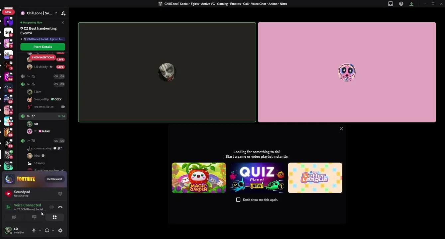
Task: Open the server icon with badge 22
Action: click(x=8, y=99)
